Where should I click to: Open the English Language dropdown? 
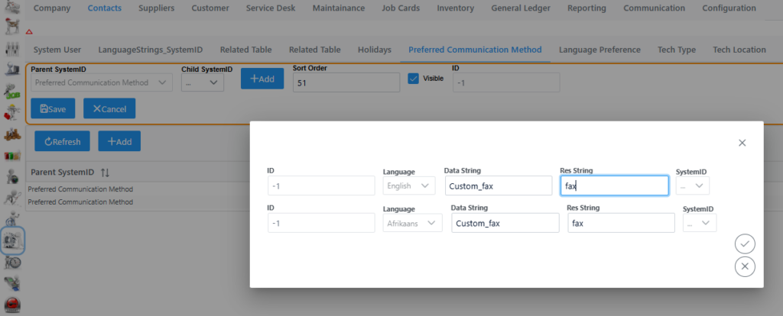point(408,185)
